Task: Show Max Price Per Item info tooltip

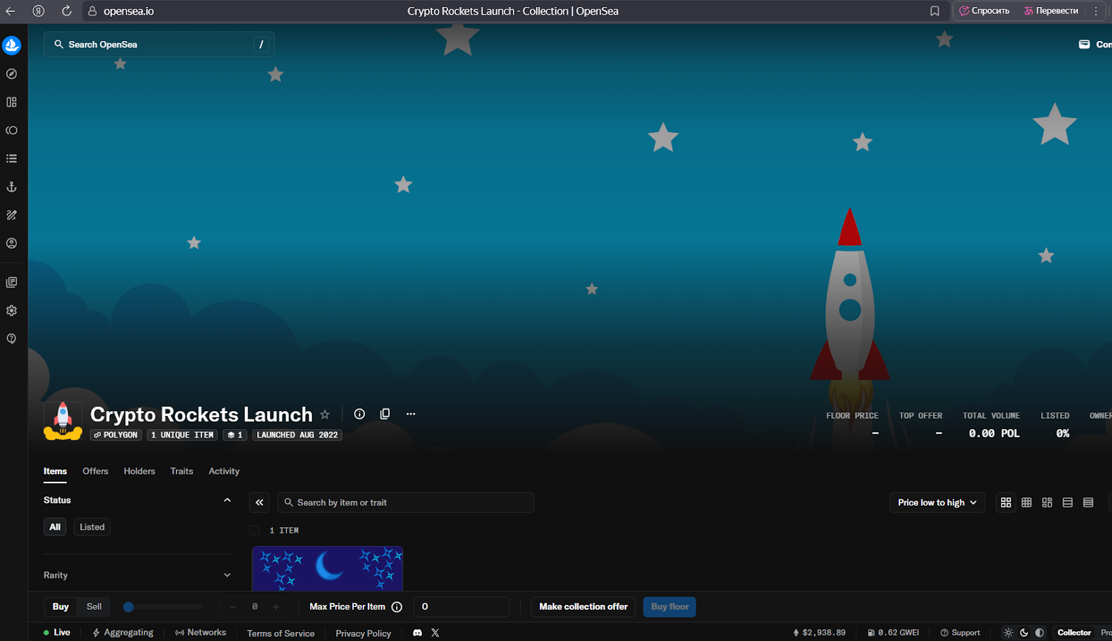Action: (x=397, y=607)
